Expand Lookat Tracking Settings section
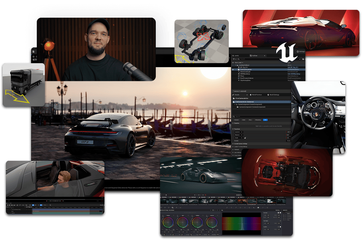362x240 pixels. (233, 147)
